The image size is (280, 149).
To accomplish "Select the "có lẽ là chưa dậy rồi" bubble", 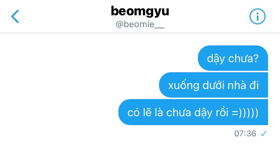I will 193,112.
